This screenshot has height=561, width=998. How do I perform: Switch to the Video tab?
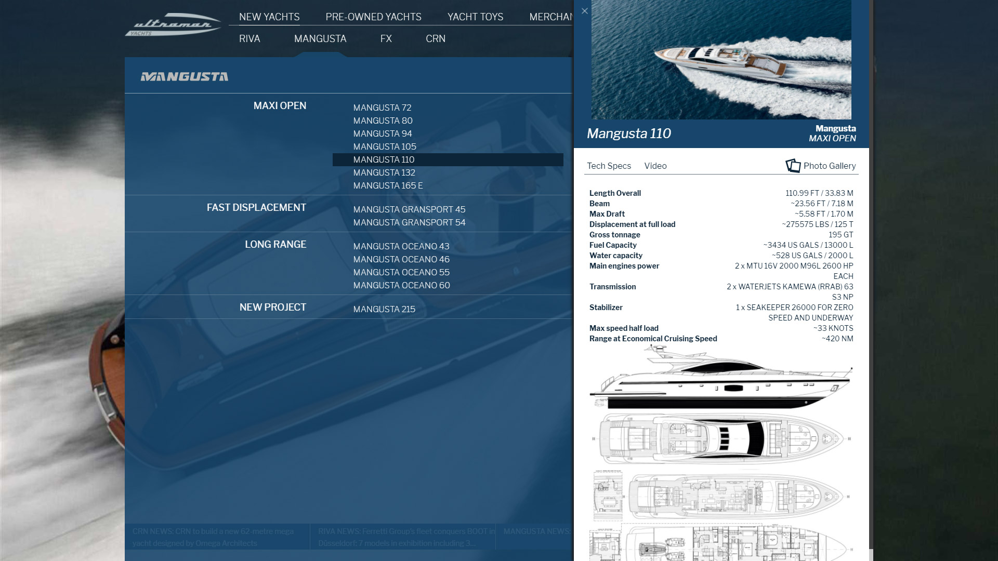tap(655, 166)
